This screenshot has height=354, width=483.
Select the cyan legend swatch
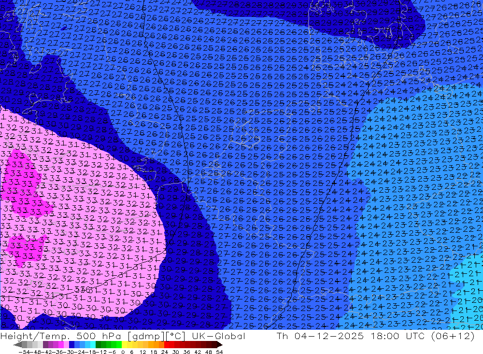coord(93,345)
